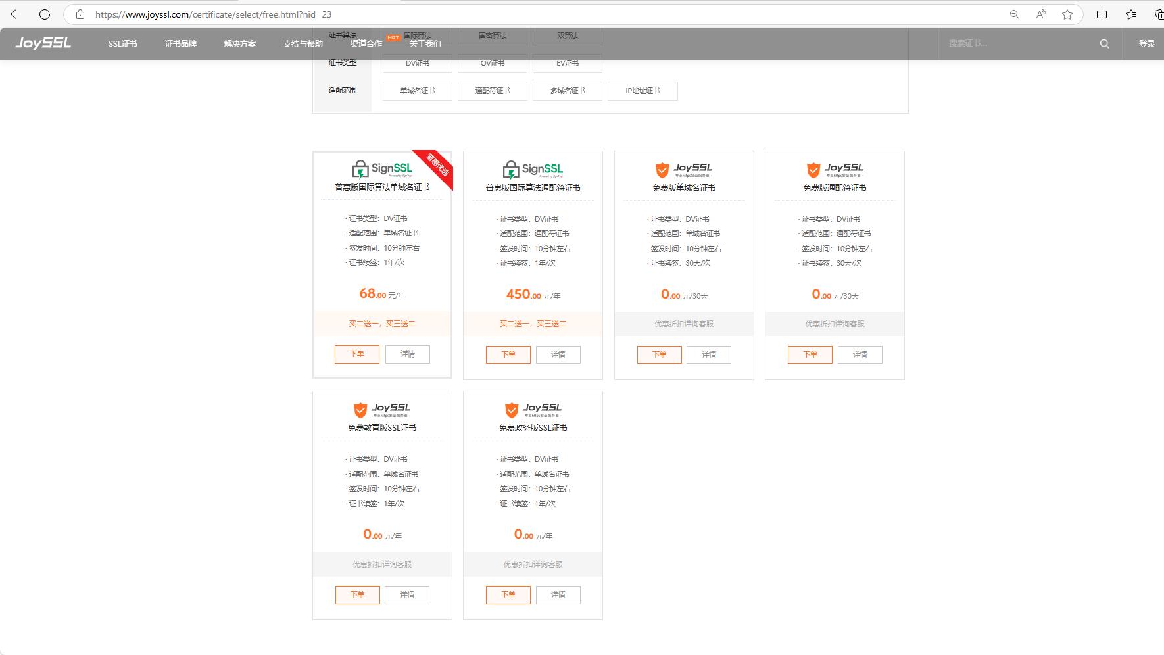Go back with the browser back arrow
Viewport: 1164px width, 655px height.
(16, 14)
